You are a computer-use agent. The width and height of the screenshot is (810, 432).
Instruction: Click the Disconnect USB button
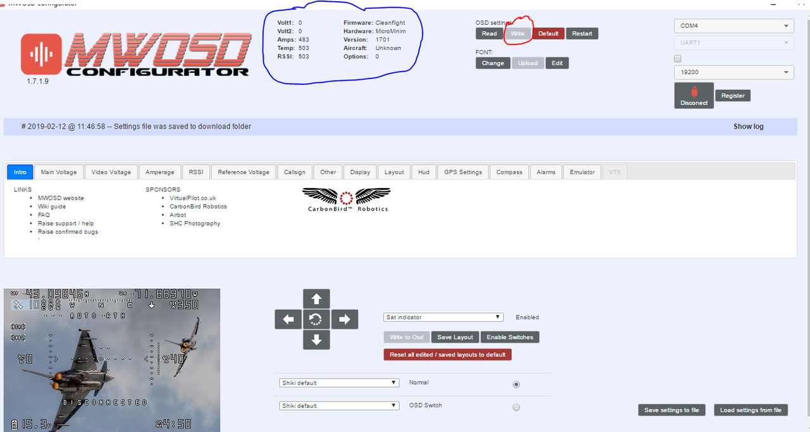pos(694,96)
